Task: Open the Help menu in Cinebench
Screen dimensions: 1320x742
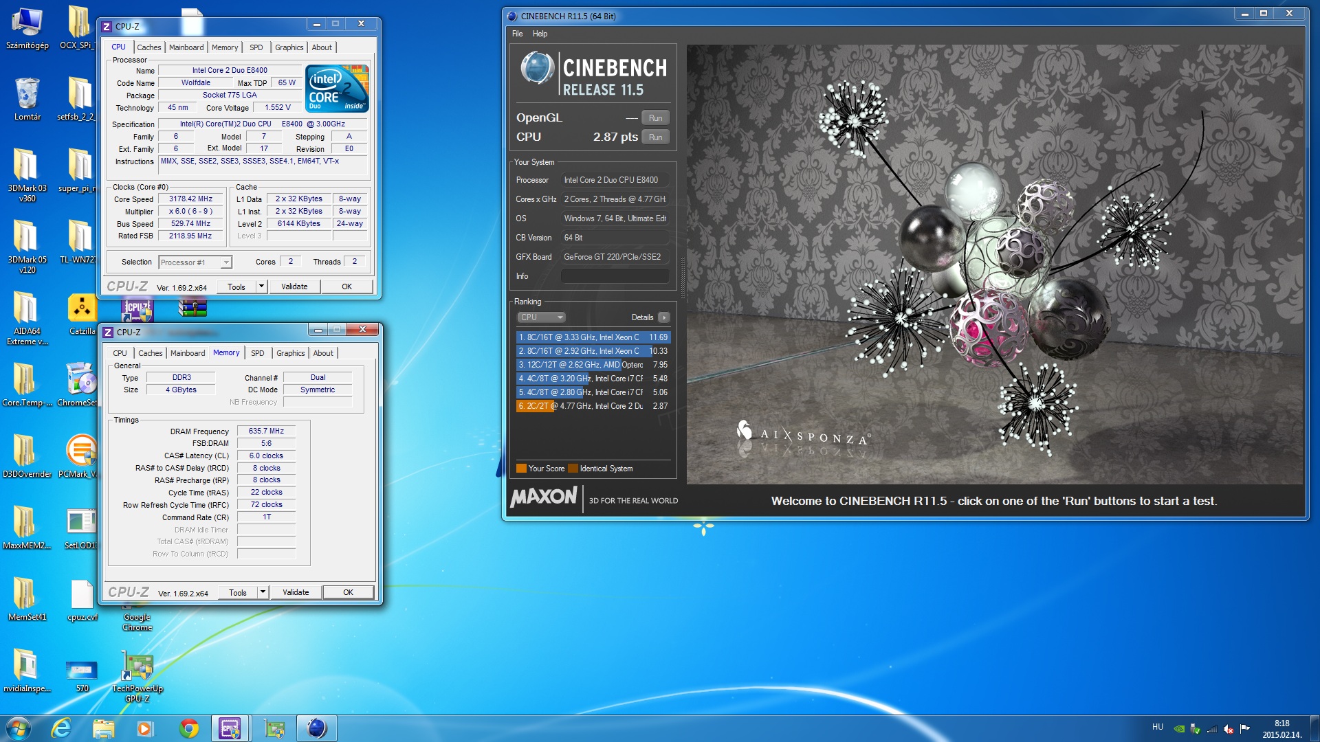Action: [540, 34]
